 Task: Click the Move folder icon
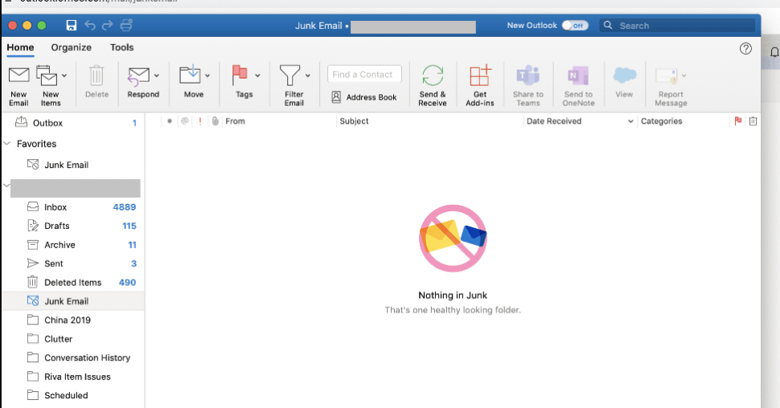pyautogui.click(x=190, y=75)
